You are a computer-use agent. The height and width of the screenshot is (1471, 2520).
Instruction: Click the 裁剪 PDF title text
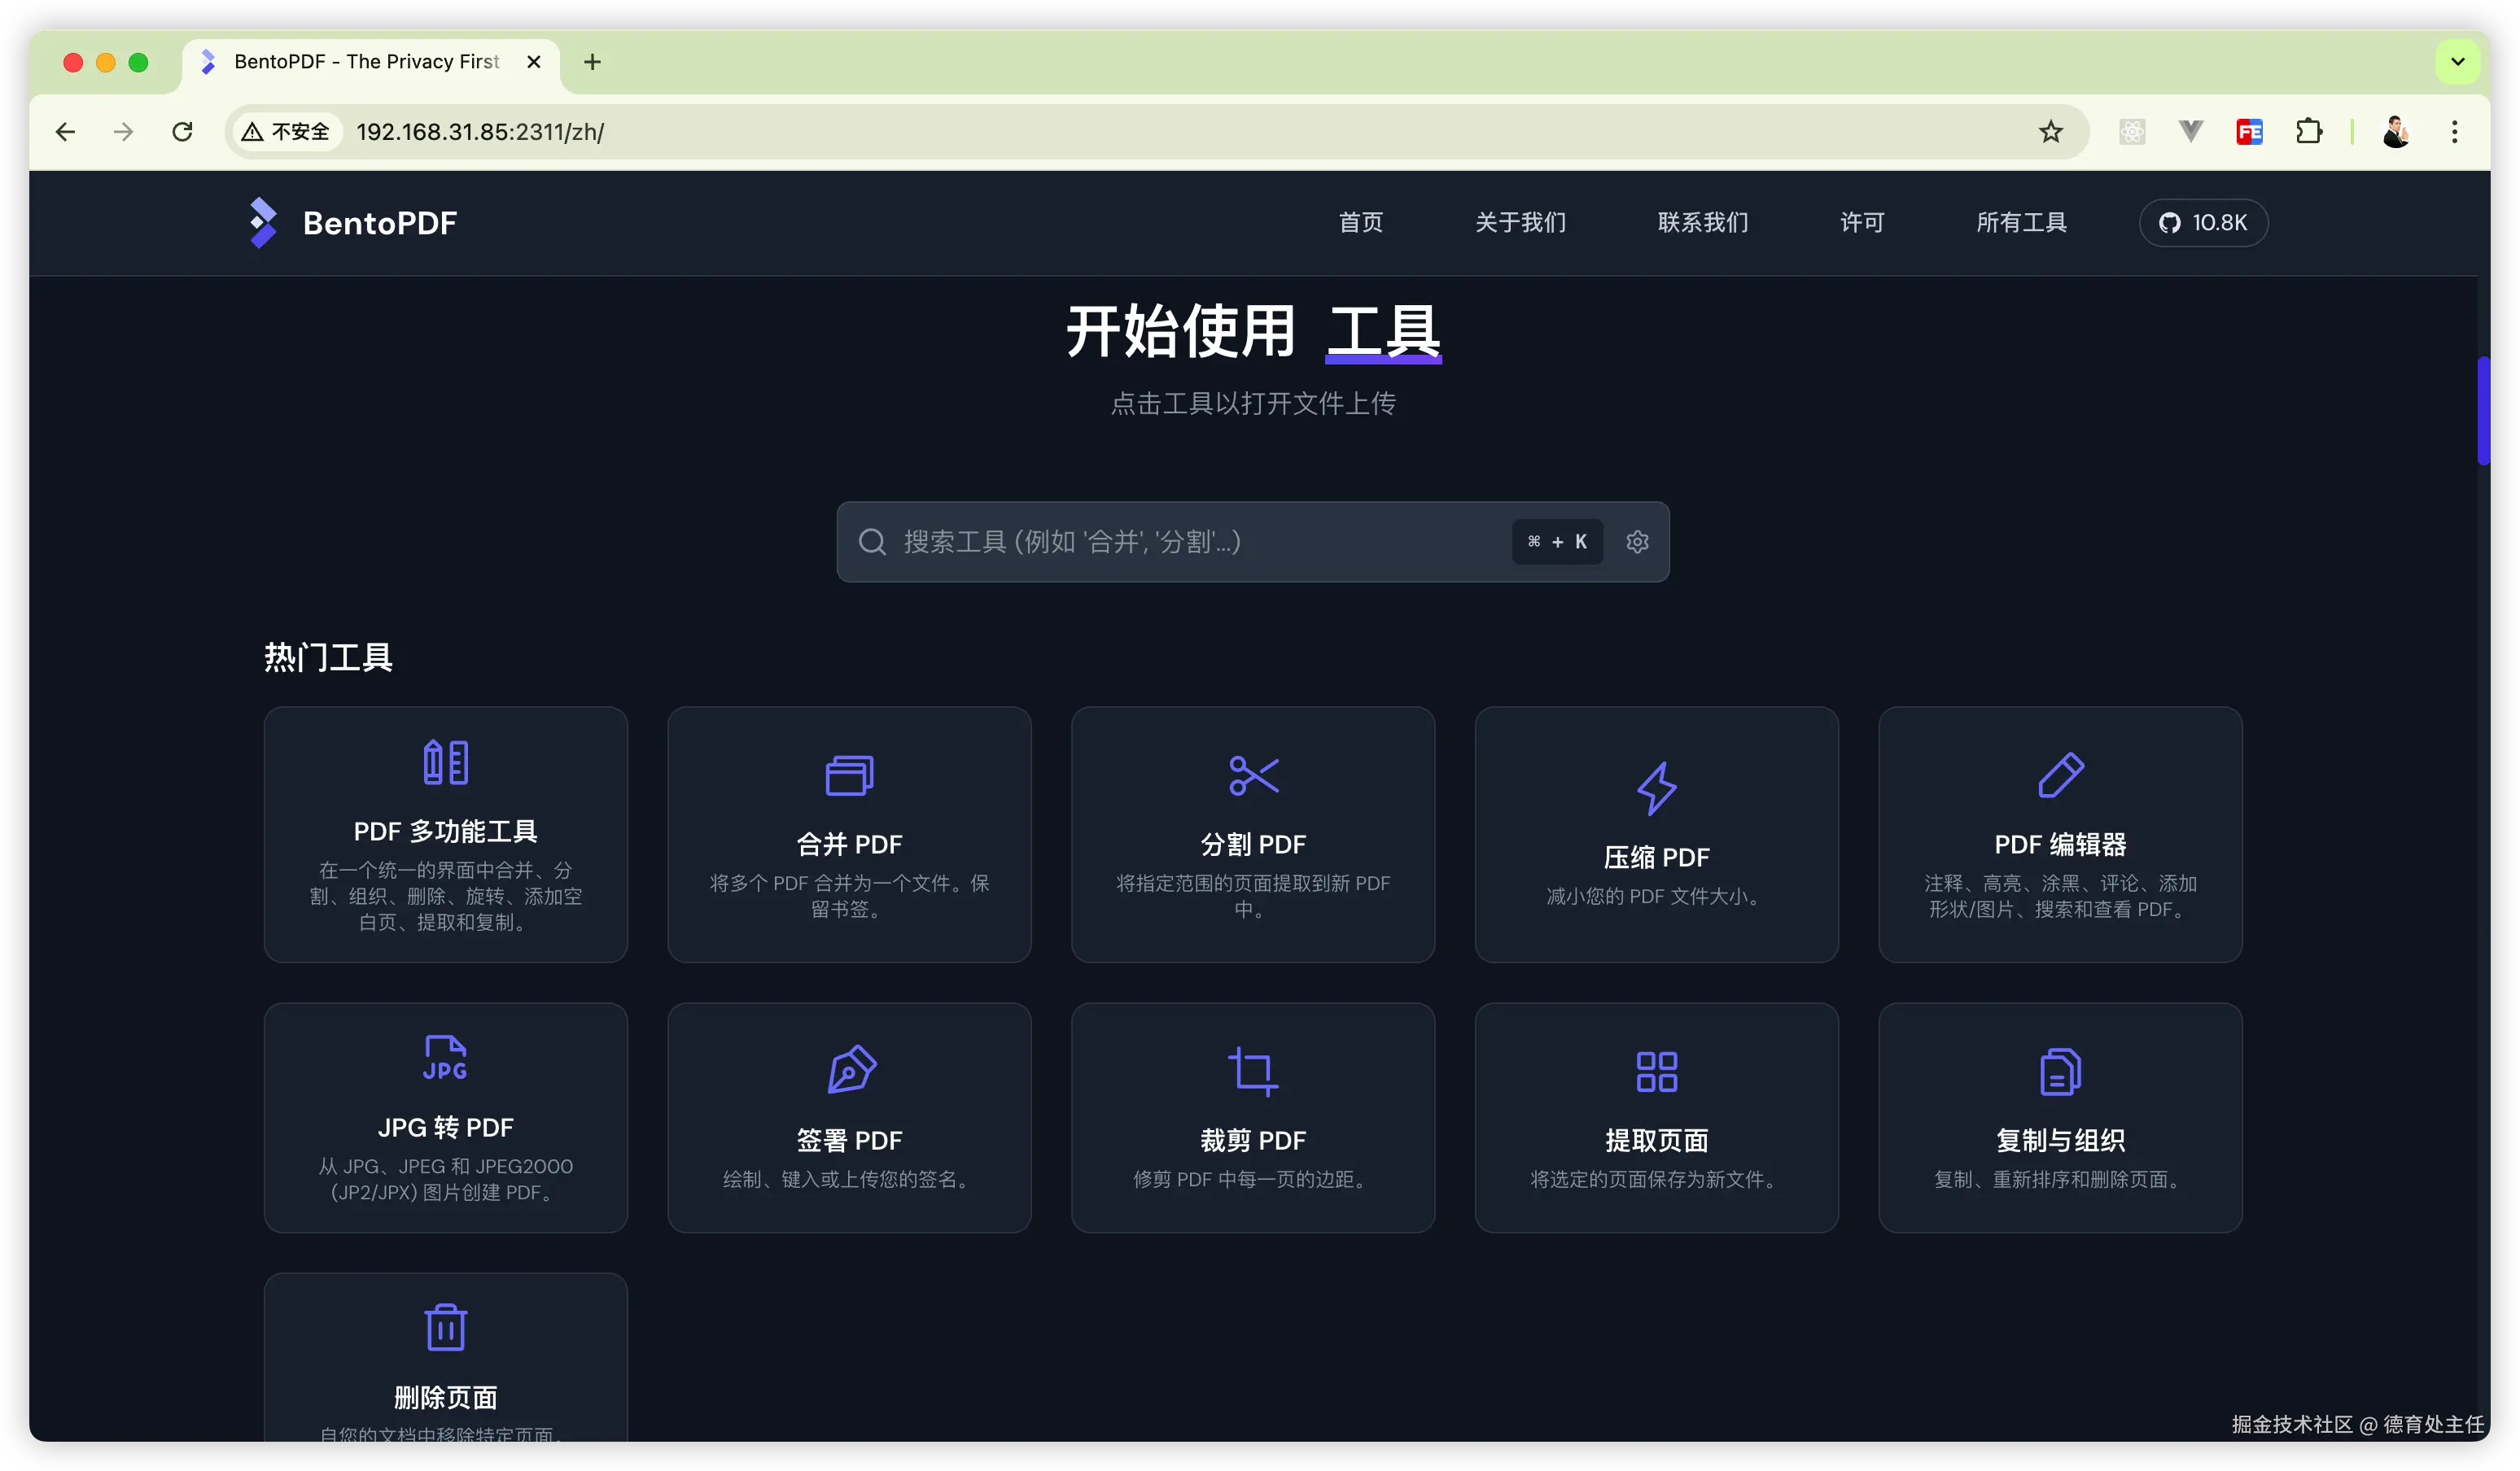1253,1140
